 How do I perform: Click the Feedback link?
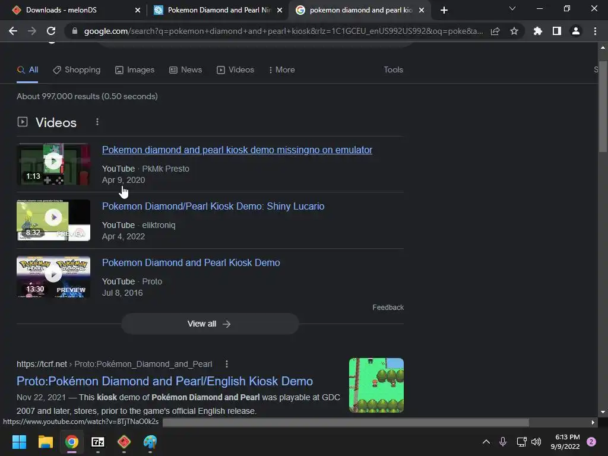tap(388, 308)
